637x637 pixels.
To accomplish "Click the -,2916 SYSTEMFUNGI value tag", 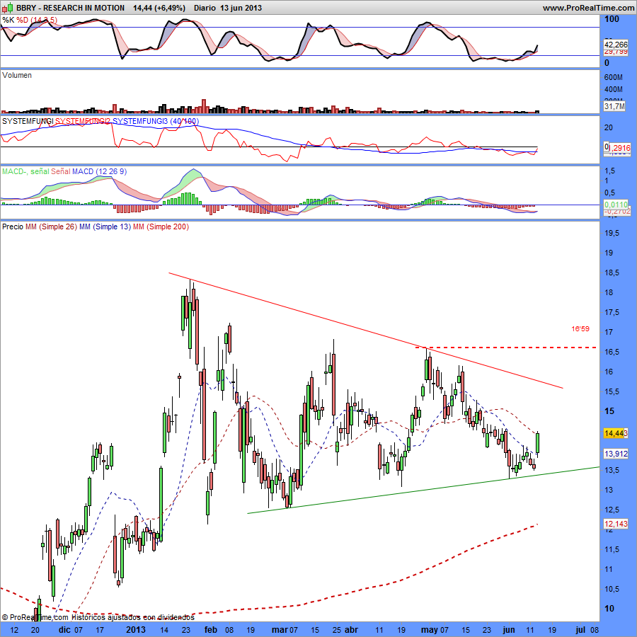I will click(619, 148).
